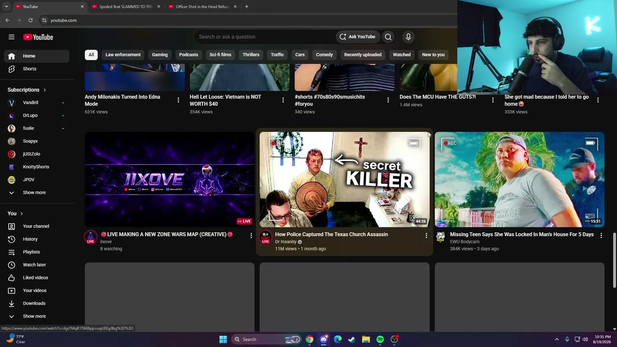The image size is (617, 347).
Task: Focus the YouTube search box
Action: coord(266,37)
